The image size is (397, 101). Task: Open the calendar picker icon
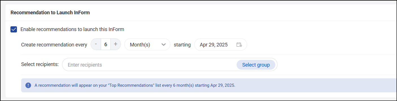coord(239,44)
